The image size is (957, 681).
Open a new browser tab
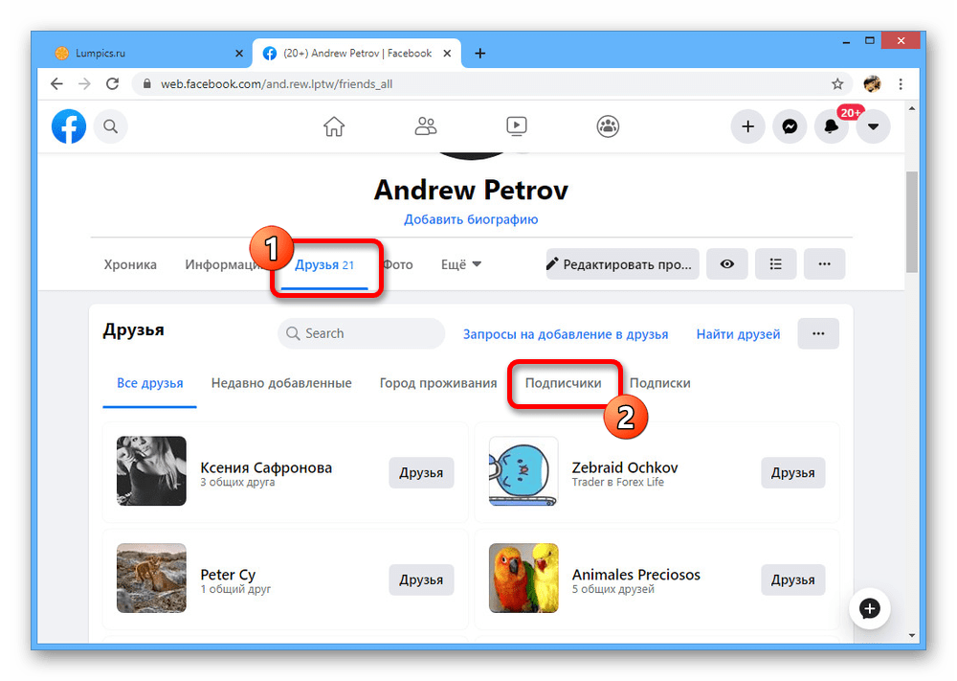tap(480, 53)
